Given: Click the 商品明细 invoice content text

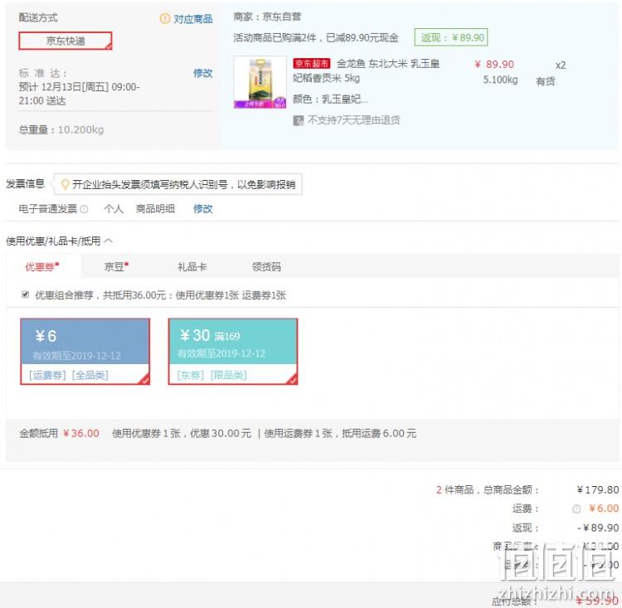Looking at the screenshot, I should pyautogui.click(x=155, y=208).
